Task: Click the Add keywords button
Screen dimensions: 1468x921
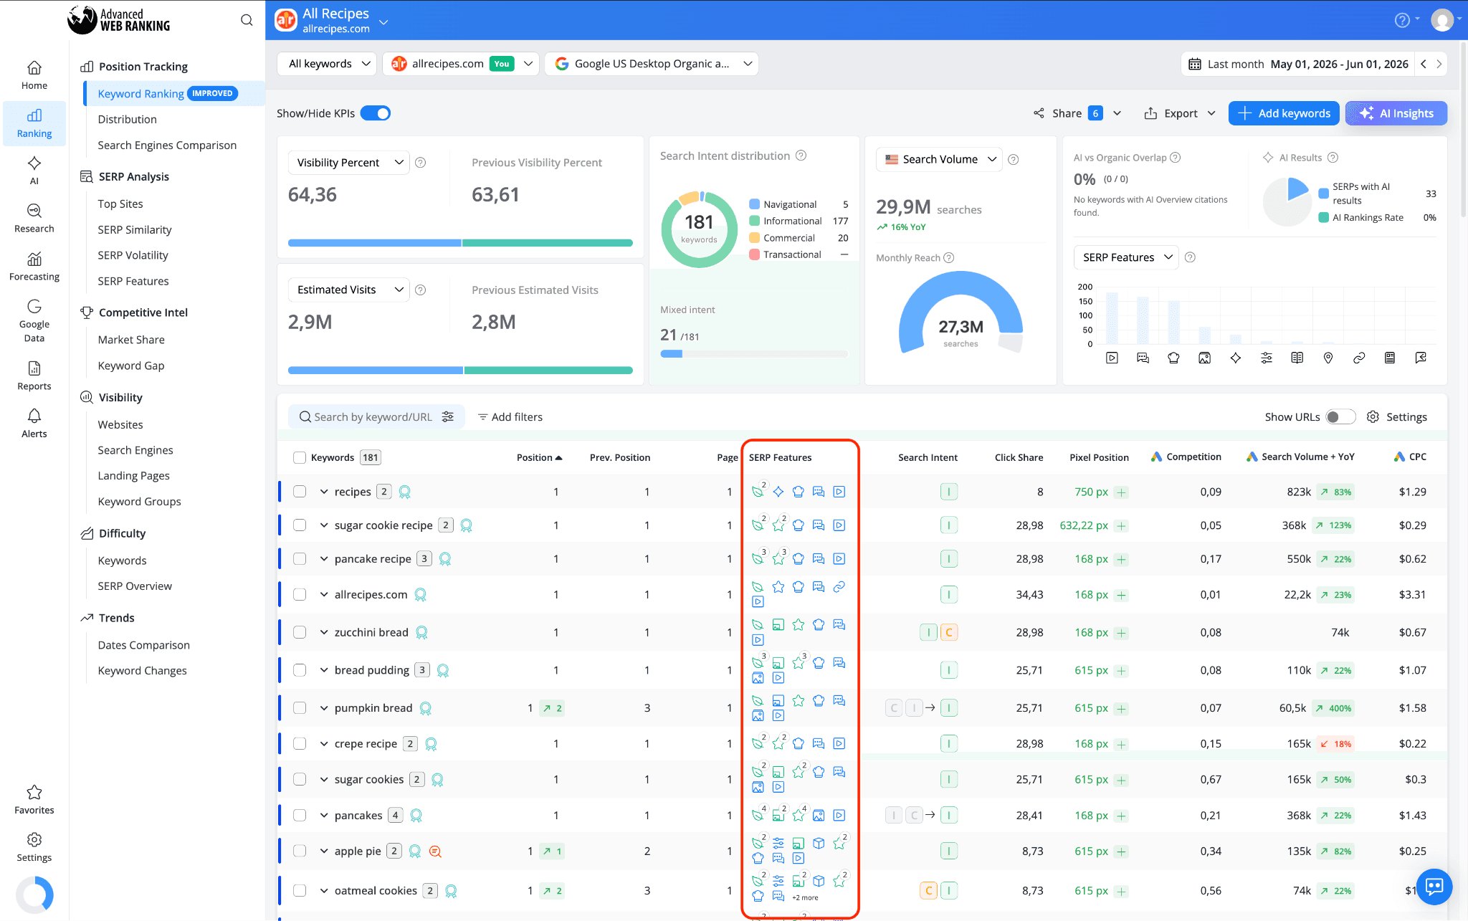Action: click(1284, 113)
